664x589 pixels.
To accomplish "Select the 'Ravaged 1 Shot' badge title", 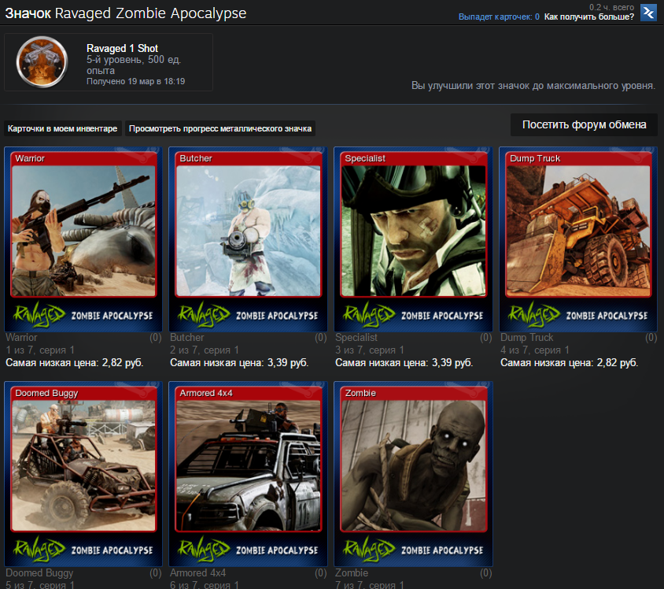I will tap(123, 48).
